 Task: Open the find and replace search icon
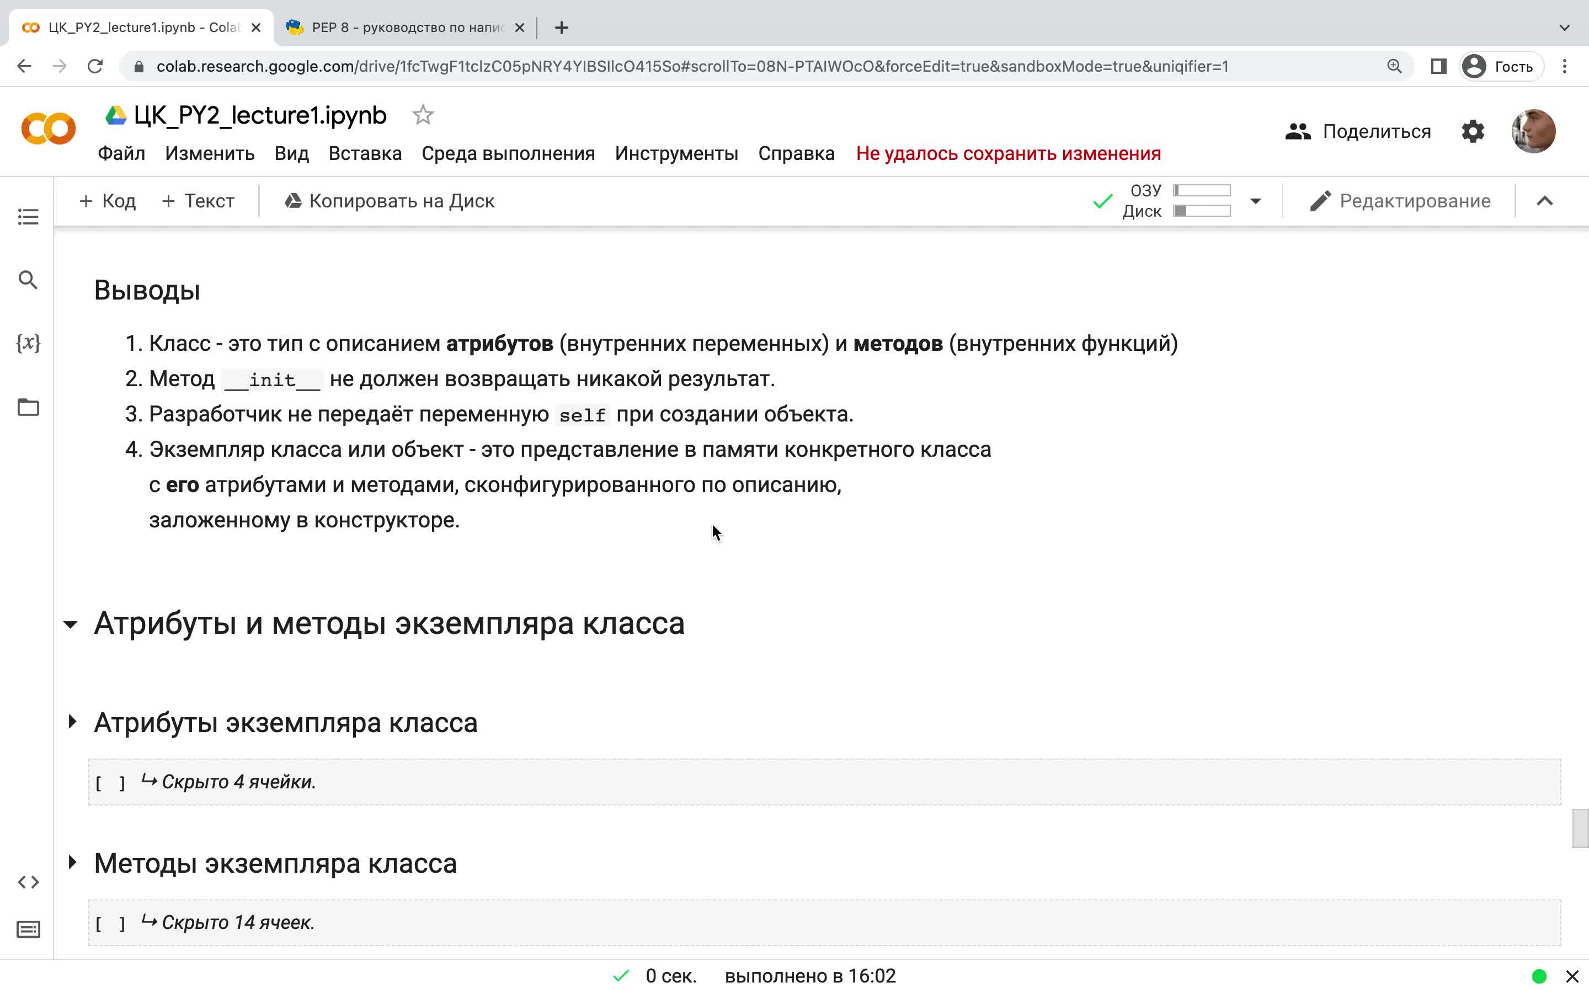click(x=28, y=280)
